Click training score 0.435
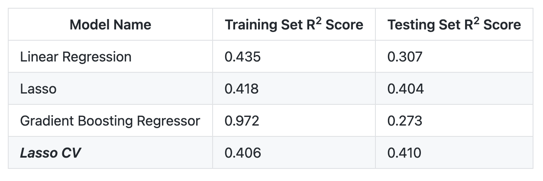 tap(242, 57)
